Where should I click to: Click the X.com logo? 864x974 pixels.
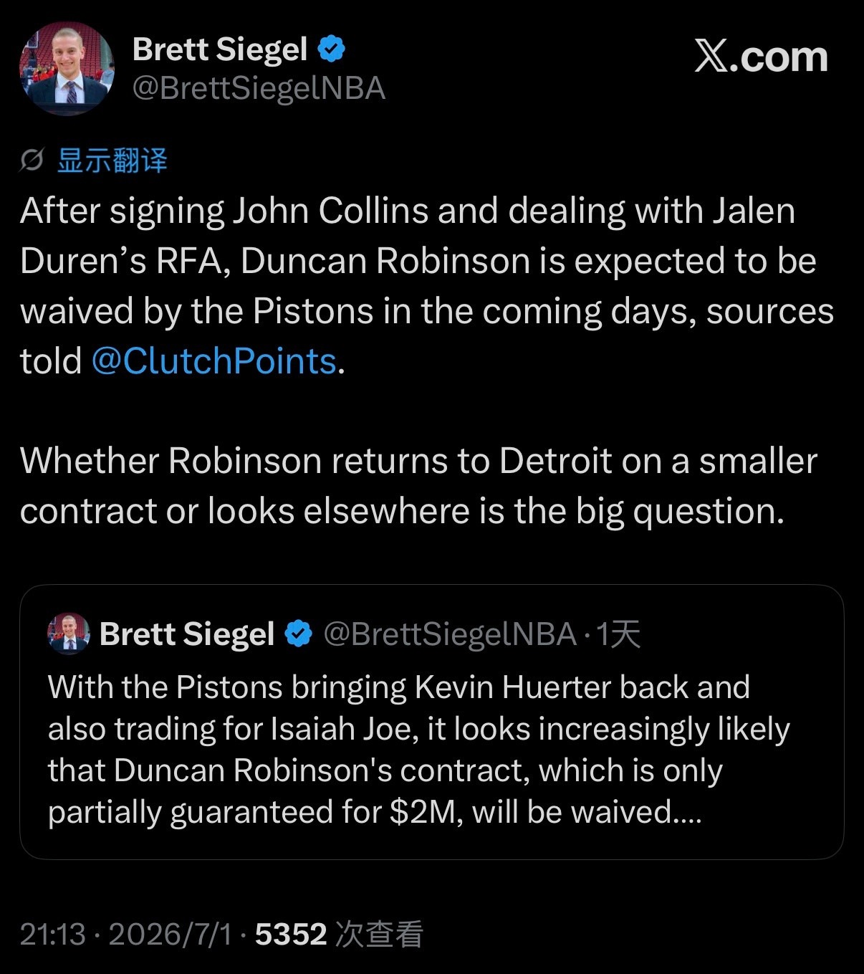coord(761,57)
